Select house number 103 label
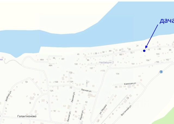174x124 pixels. [x=158, y=54]
